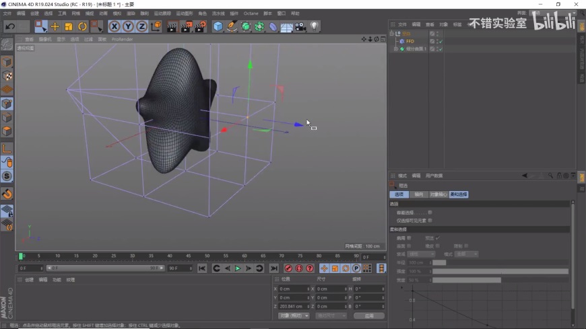Go to end of animation

coord(274,268)
